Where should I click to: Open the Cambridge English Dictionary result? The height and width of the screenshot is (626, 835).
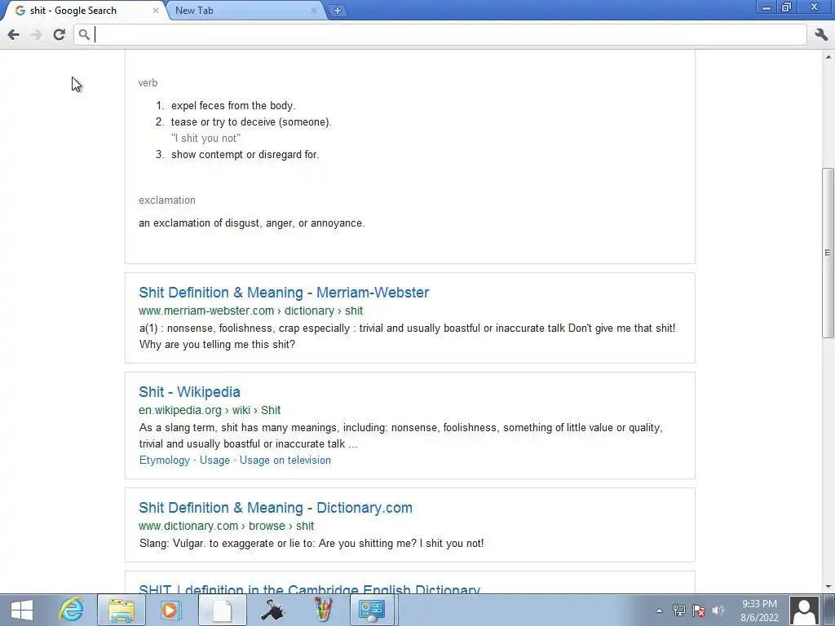[309, 589]
